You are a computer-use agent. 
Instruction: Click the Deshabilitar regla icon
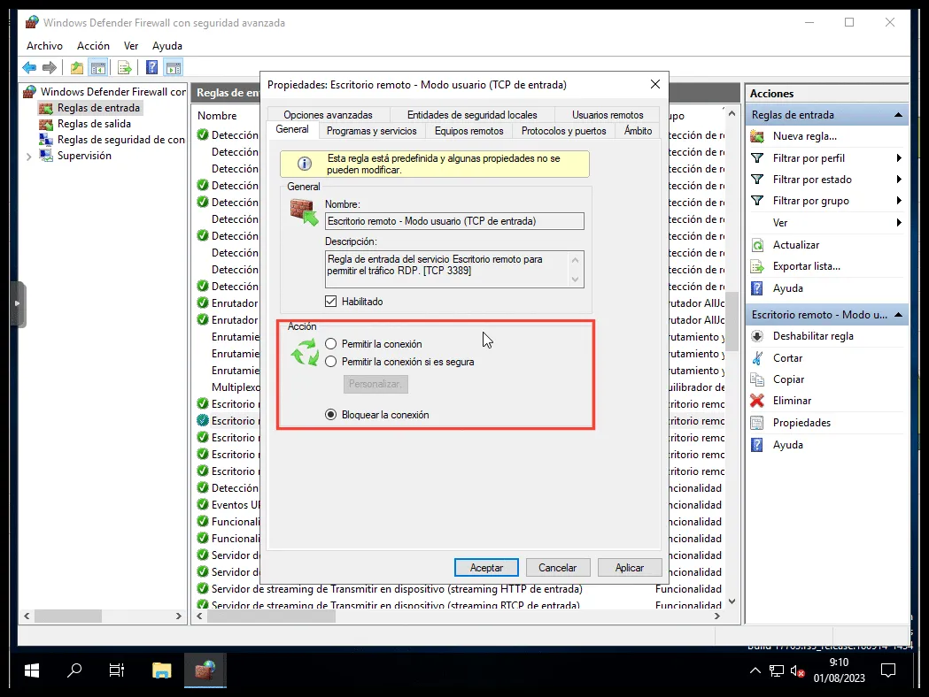point(757,336)
